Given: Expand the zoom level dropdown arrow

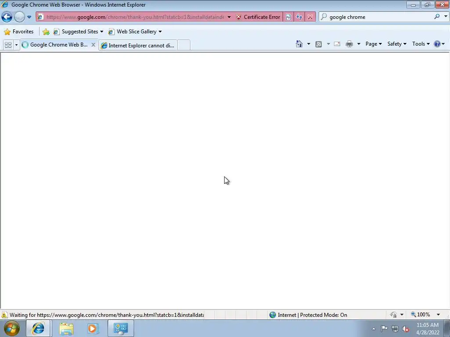Looking at the screenshot, I should click(438, 315).
